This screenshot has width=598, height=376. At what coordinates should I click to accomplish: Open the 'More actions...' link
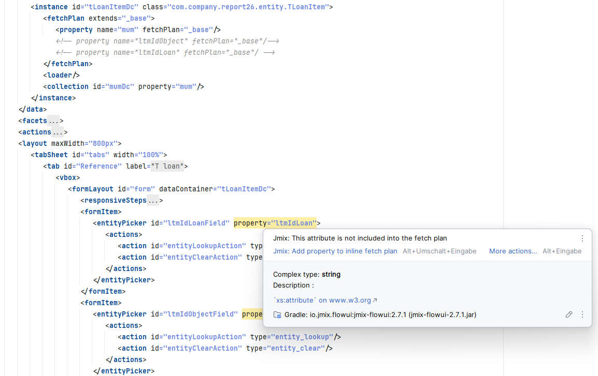tap(512, 251)
